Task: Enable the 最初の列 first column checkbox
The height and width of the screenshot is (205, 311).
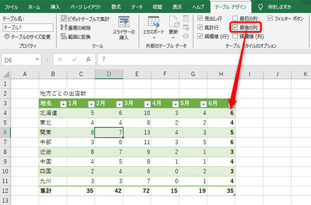Action: [x=235, y=19]
